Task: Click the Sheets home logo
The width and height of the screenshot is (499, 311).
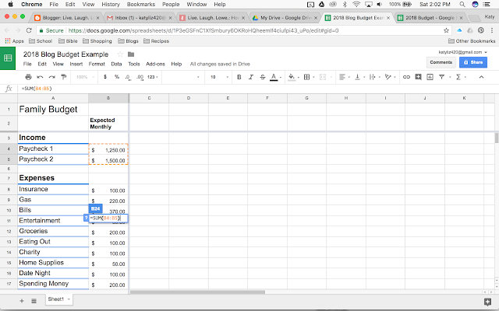Action: pos(8,58)
